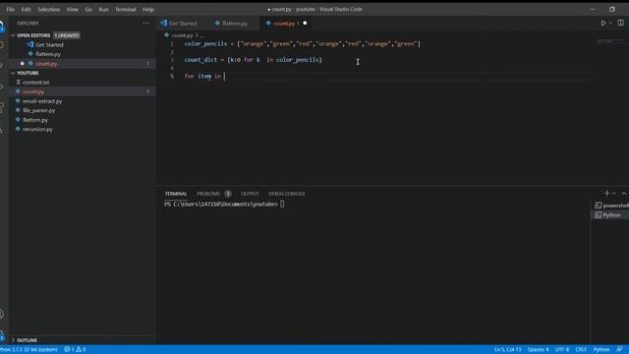Image resolution: width=629 pixels, height=354 pixels.
Task: Open flatten.py in the YOUTUBE folder
Action: pyautogui.click(x=35, y=120)
